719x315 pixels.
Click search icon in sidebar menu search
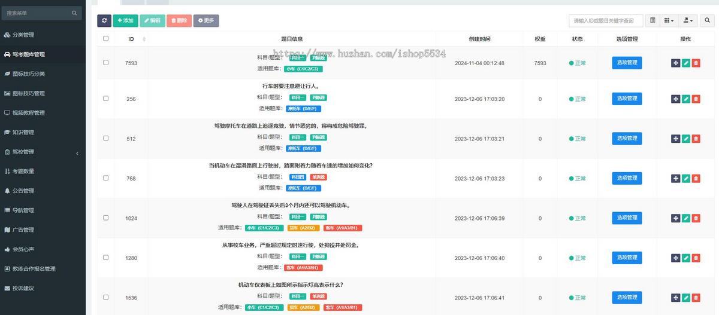pos(74,13)
